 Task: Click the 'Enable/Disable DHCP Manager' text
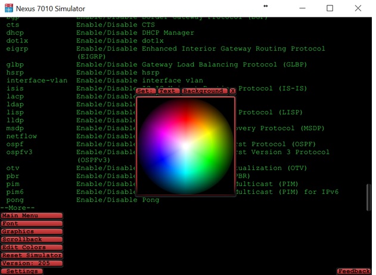pyautogui.click(x=135, y=33)
